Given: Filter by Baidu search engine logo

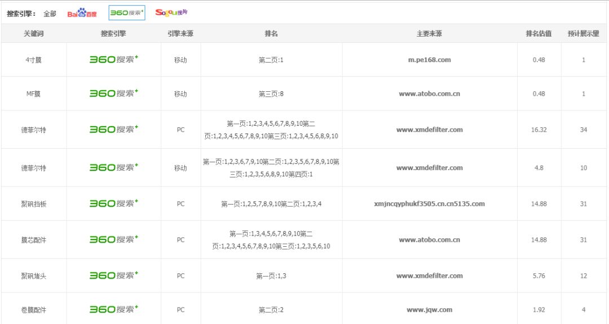Looking at the screenshot, I should (x=82, y=13).
